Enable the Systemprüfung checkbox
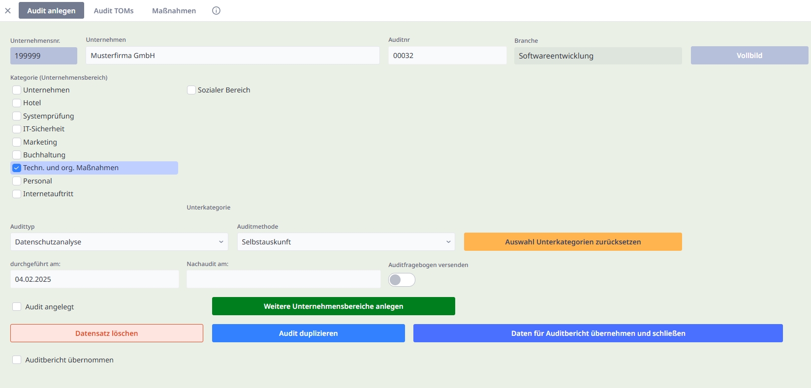Viewport: 811px width, 388px height. click(17, 116)
